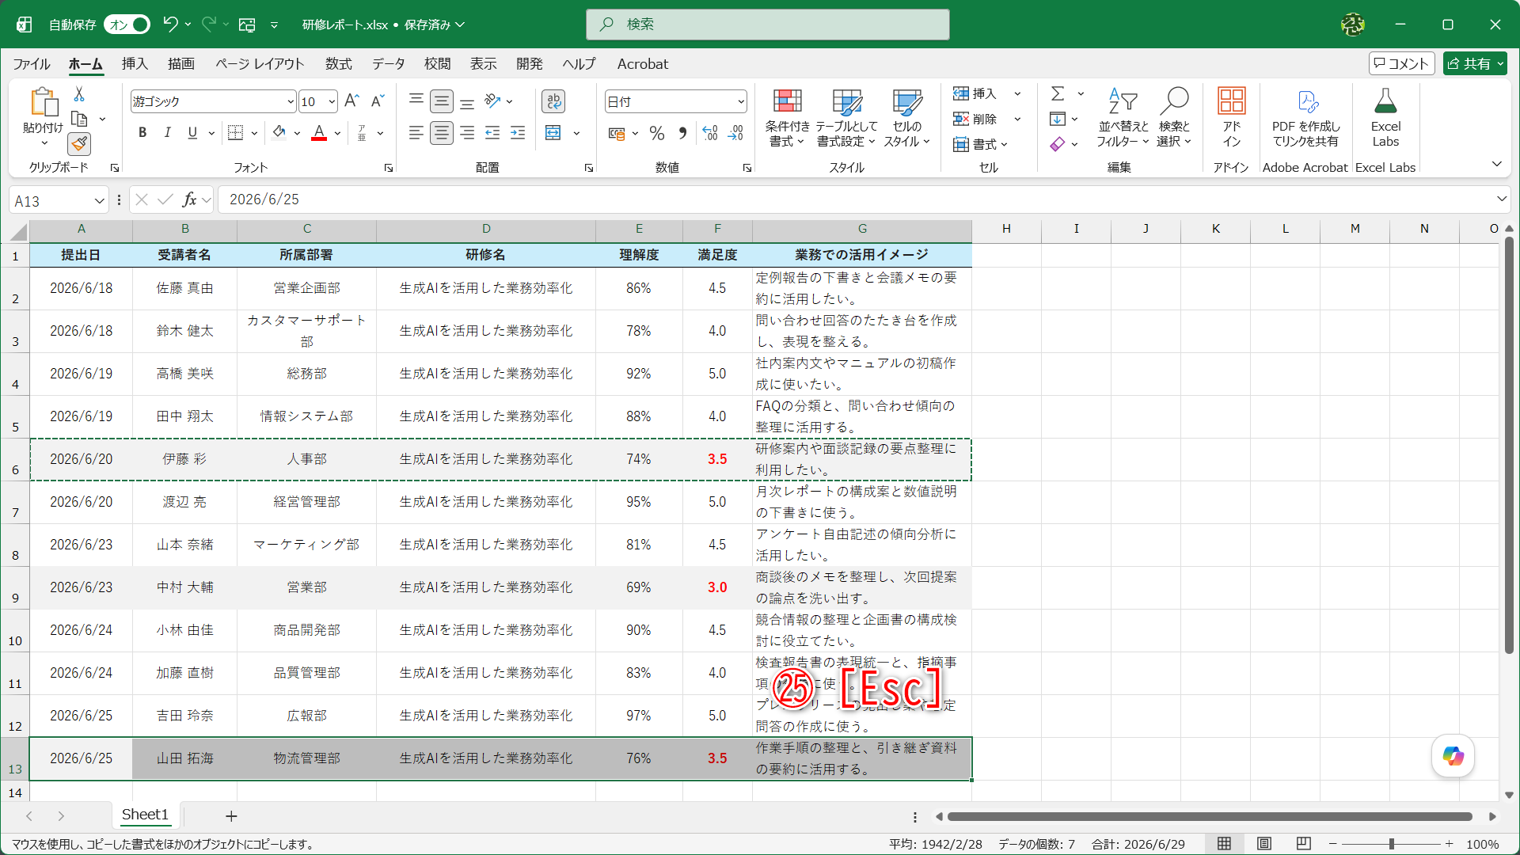Toggle center horizontal alignment
The height and width of the screenshot is (855, 1520).
(442, 132)
